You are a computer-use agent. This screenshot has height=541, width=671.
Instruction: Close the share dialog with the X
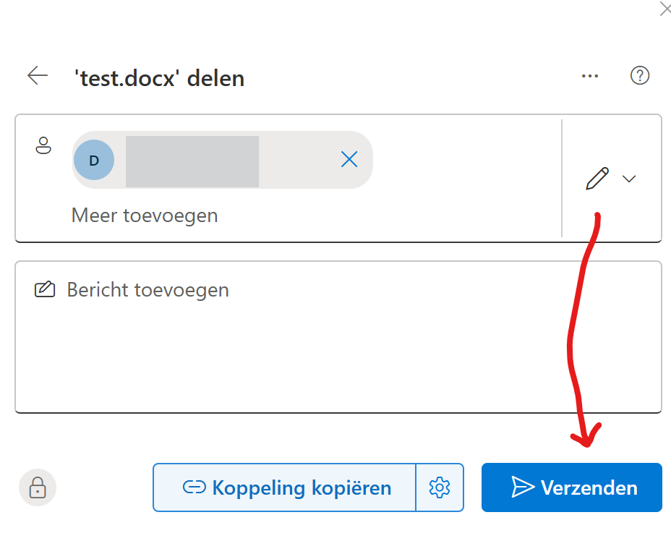pos(665,9)
